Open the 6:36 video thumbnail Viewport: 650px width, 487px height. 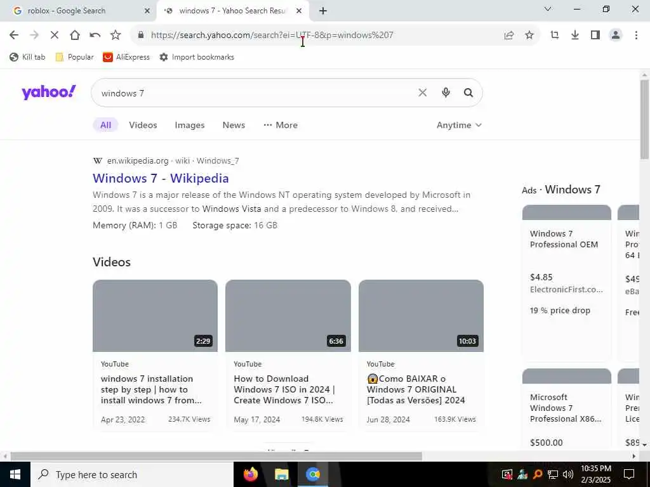coord(288,316)
